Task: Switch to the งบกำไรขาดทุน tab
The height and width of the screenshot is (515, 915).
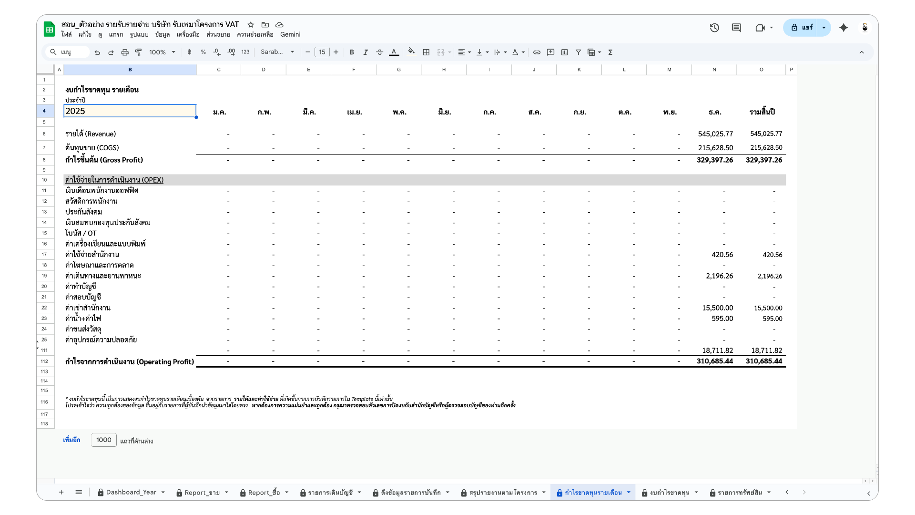Action: [670, 492]
